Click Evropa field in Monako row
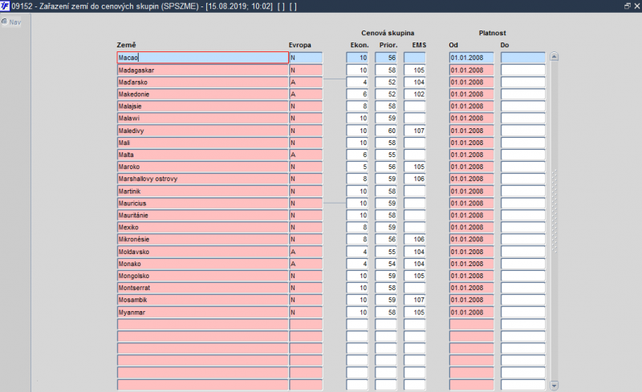This screenshot has height=392, width=642. tap(306, 264)
